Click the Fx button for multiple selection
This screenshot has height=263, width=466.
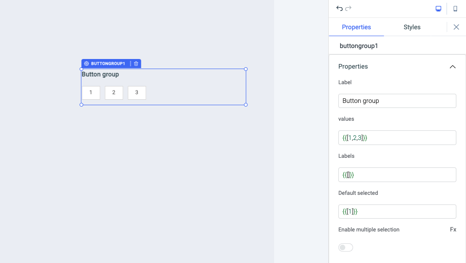[x=453, y=230]
